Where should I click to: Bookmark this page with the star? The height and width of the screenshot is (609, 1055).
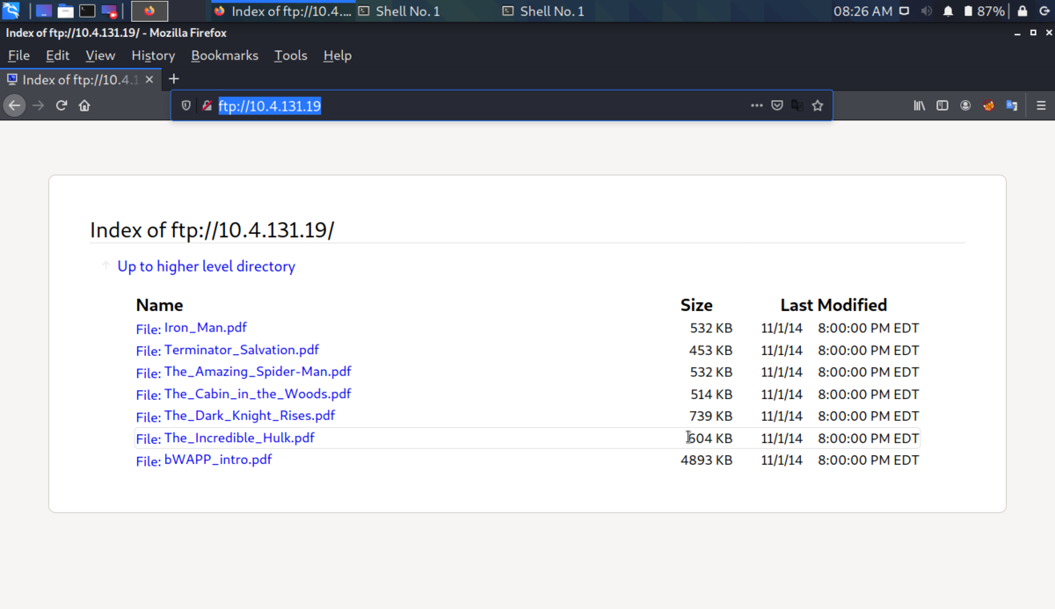tap(818, 105)
